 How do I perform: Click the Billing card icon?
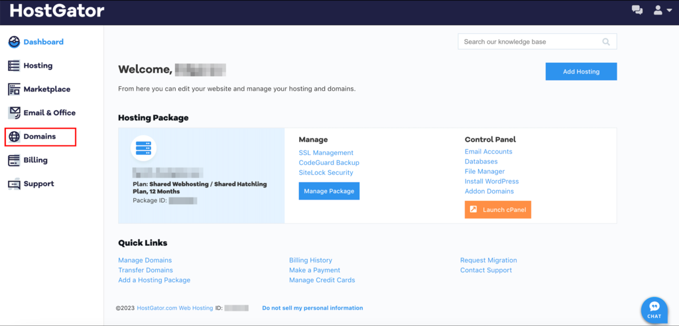tap(14, 160)
